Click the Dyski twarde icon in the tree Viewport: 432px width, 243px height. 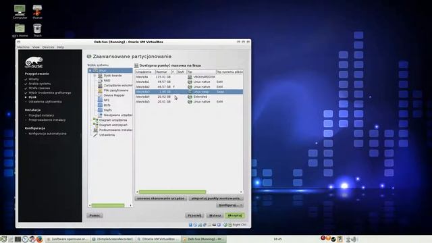[x=100, y=76]
